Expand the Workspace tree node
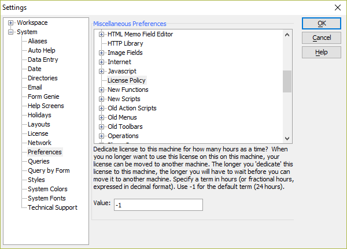The image size is (347, 249). click(x=10, y=23)
